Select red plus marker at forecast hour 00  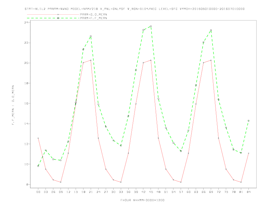pos(38,138)
